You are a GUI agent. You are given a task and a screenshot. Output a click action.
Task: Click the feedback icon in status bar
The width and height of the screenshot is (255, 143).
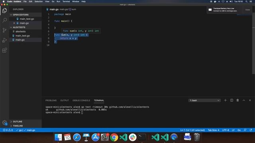coord(245,130)
